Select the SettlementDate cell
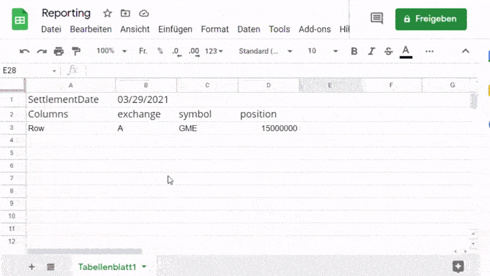 pos(70,100)
